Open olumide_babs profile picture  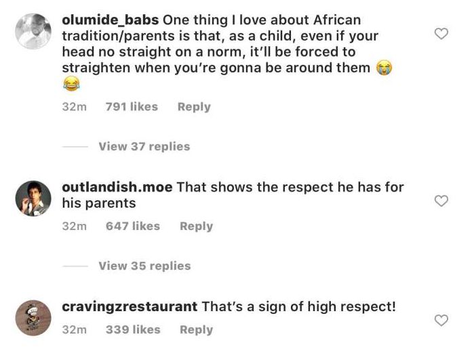click(33, 31)
